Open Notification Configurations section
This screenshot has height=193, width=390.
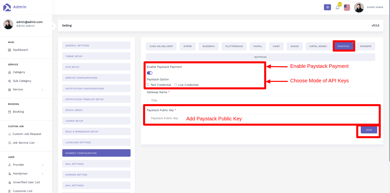96,88
